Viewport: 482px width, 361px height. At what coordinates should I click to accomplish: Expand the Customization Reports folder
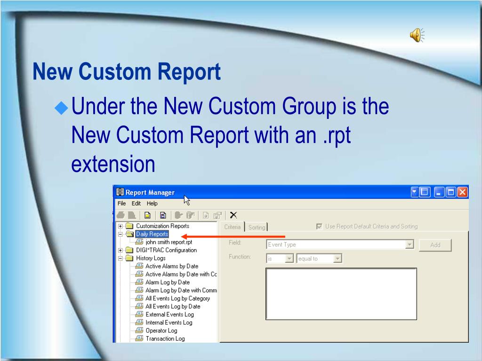pyautogui.click(x=120, y=226)
